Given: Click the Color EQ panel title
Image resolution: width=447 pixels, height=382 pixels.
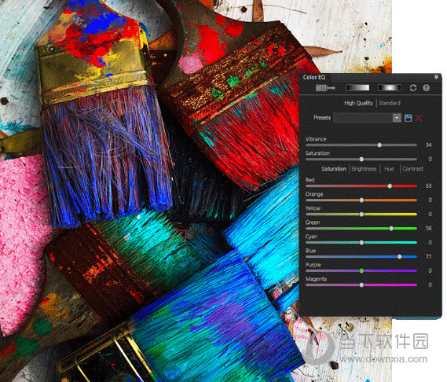Looking at the screenshot, I should tap(314, 77).
